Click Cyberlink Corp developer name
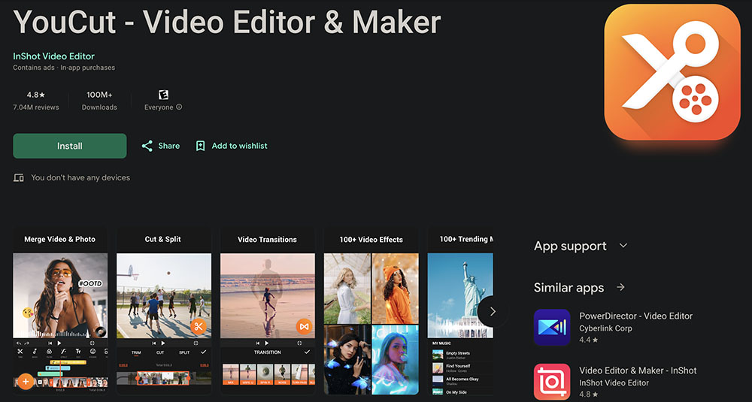 pos(605,328)
